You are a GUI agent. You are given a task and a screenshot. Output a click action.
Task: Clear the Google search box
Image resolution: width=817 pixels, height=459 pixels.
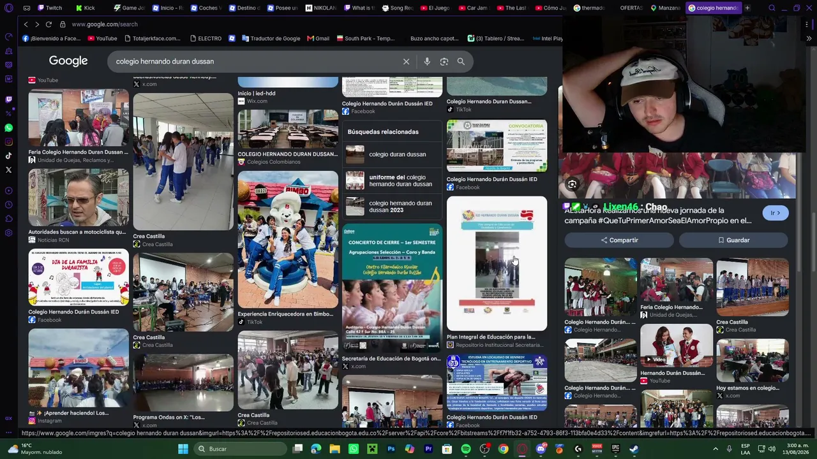pyautogui.click(x=406, y=61)
